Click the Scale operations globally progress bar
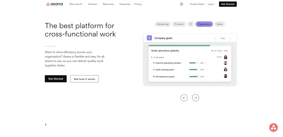 pos(190,46)
